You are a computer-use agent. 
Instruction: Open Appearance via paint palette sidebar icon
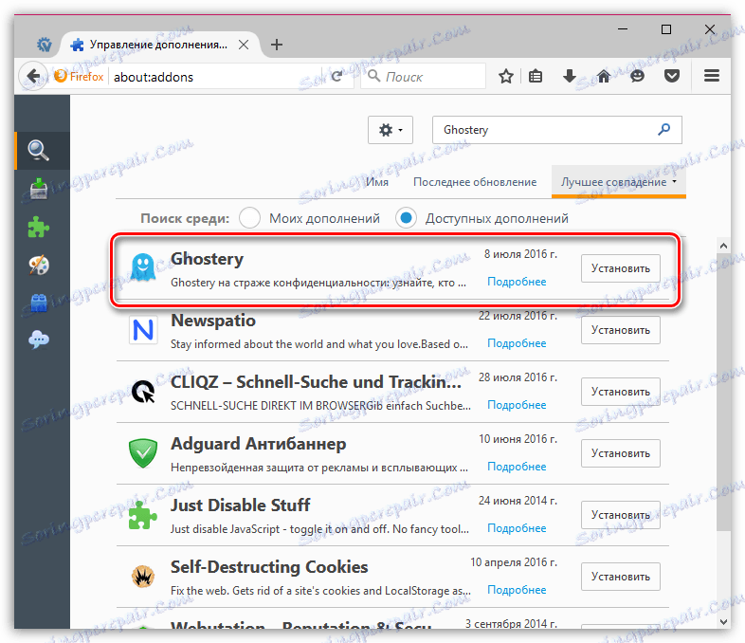[39, 265]
